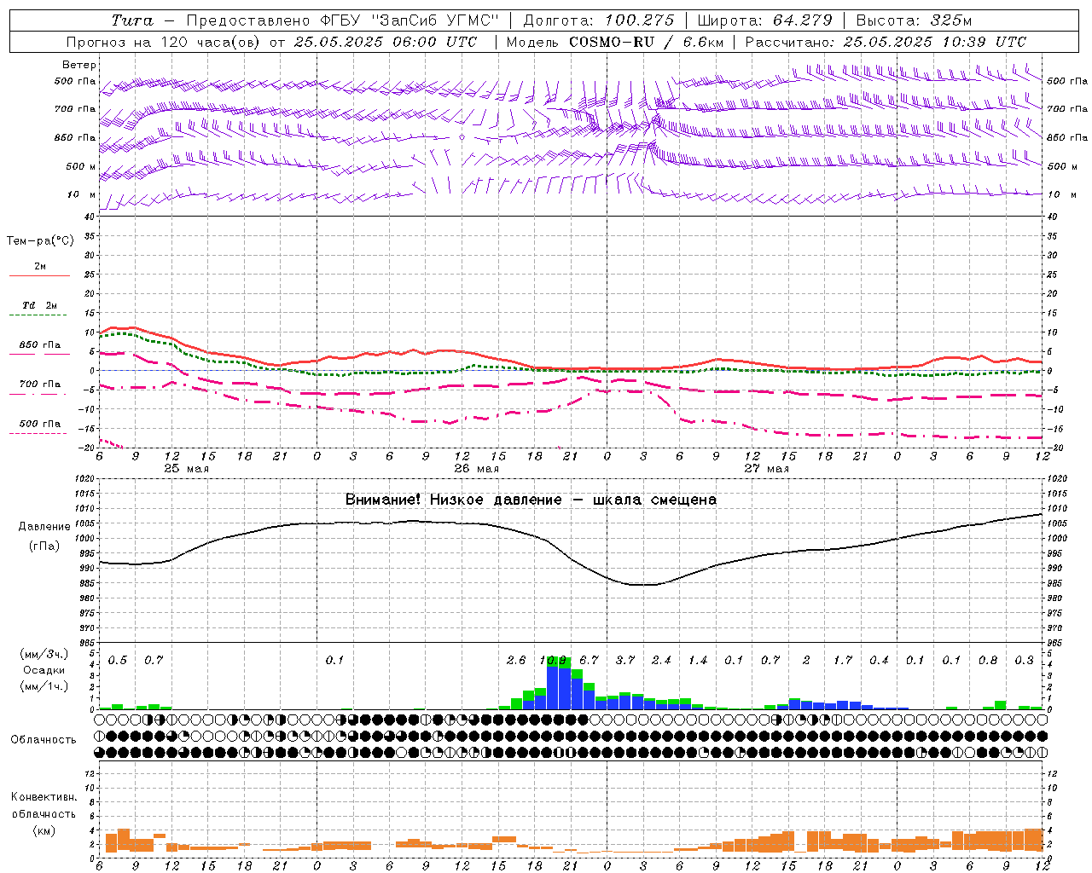Image resolution: width=1092 pixels, height=873 pixels.
Task: Click the "26 мая" date label
Action: (476, 469)
